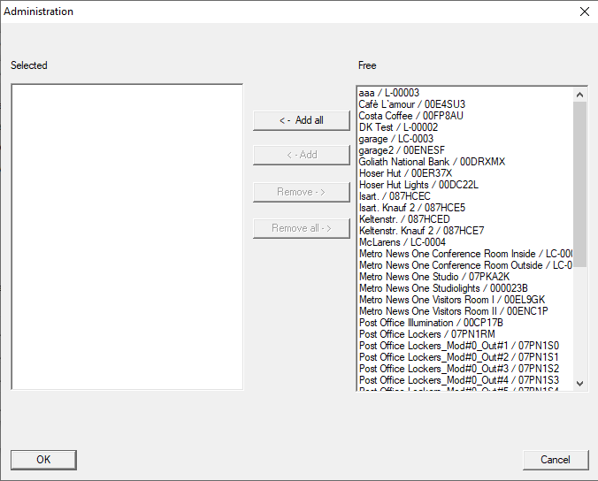Click the Free list scrollbar thumb
Screen dimensions: 598x481
[x=580, y=177]
